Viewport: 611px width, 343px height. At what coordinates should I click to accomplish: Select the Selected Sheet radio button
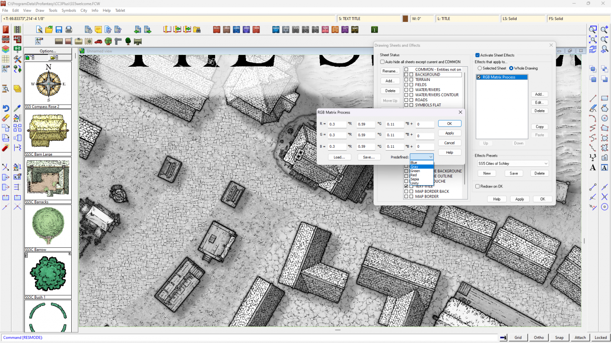click(480, 68)
